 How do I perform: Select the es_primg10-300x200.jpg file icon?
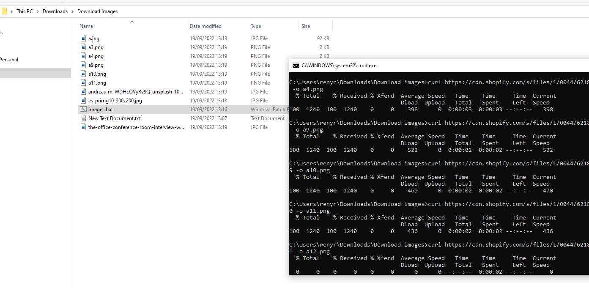pyautogui.click(x=83, y=101)
